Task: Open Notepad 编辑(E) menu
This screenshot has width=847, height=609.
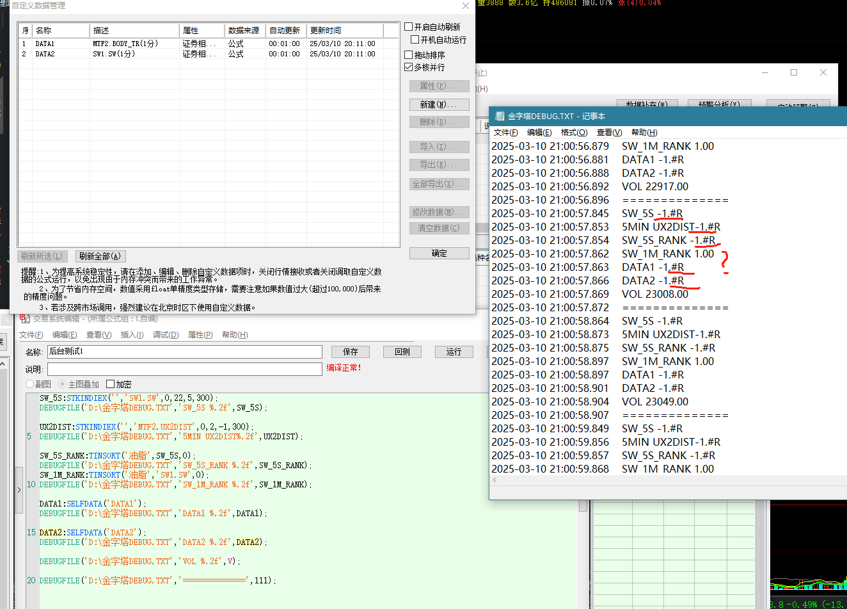Action: (539, 133)
